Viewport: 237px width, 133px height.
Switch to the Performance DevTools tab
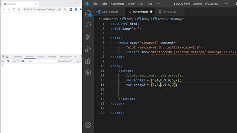click(66, 57)
